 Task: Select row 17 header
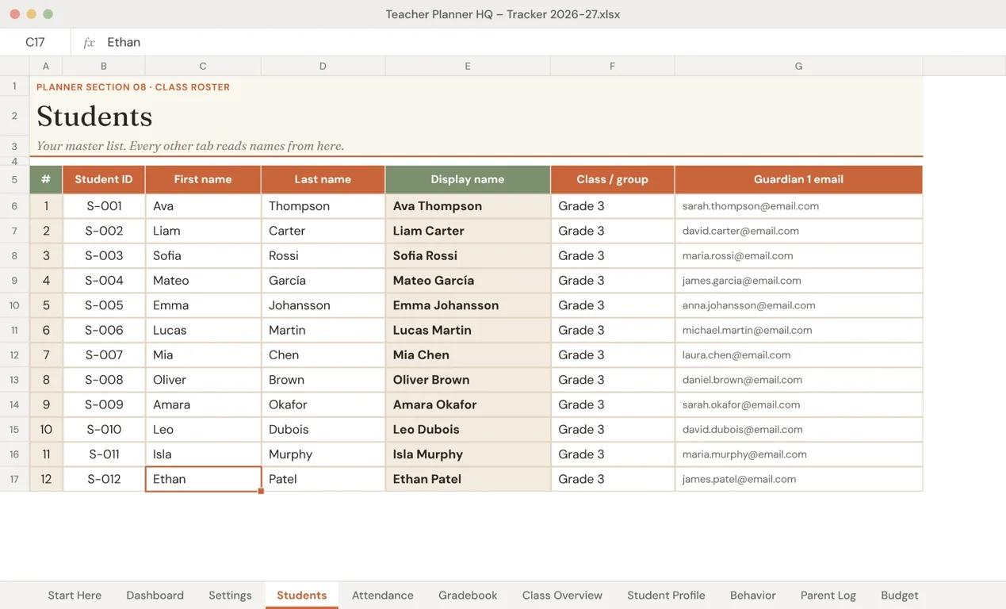(x=14, y=479)
